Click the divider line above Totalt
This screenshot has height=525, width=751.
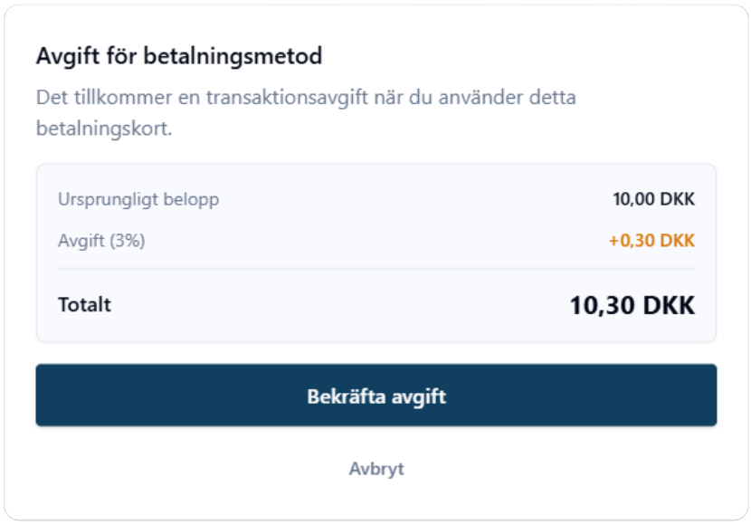click(x=375, y=269)
